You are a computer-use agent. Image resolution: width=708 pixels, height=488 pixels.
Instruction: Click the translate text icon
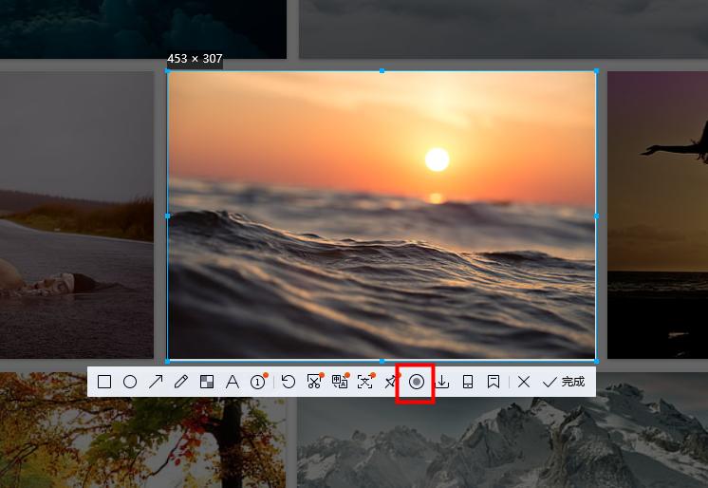[340, 382]
